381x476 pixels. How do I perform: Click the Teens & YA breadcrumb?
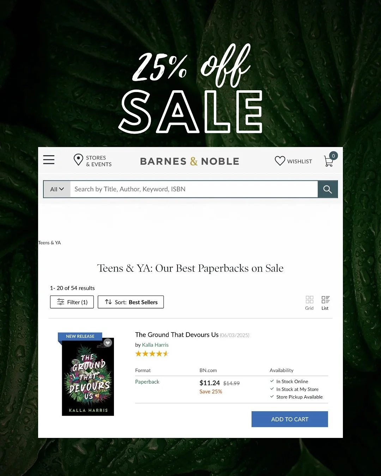click(49, 243)
